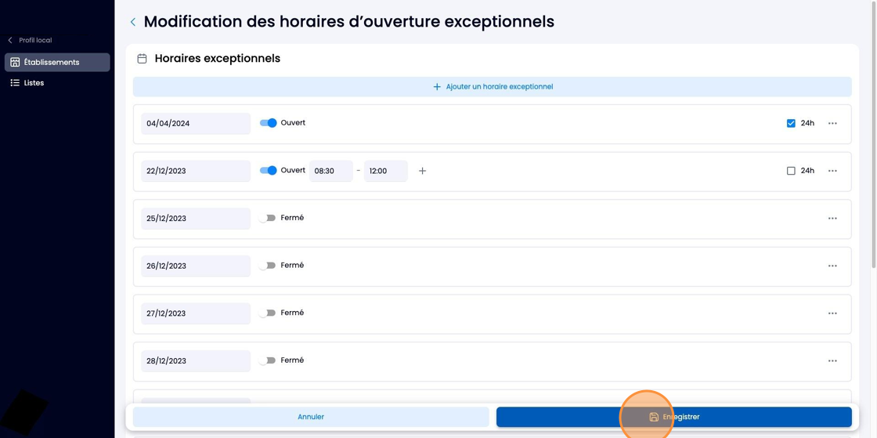Select Établissements in the sidebar

coord(57,62)
